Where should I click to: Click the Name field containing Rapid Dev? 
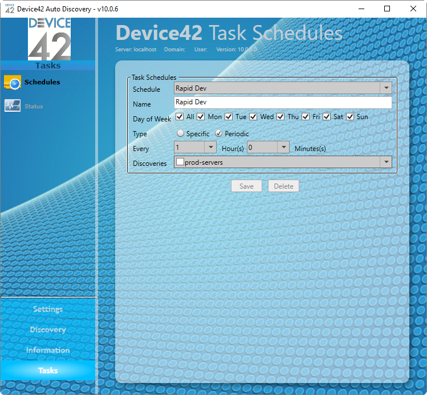[x=283, y=103]
